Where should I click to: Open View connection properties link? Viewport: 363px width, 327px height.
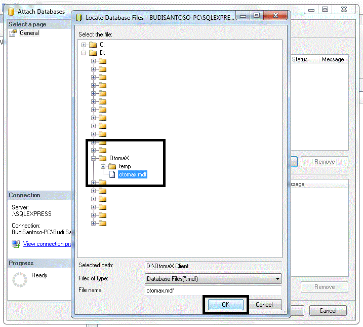47,244
